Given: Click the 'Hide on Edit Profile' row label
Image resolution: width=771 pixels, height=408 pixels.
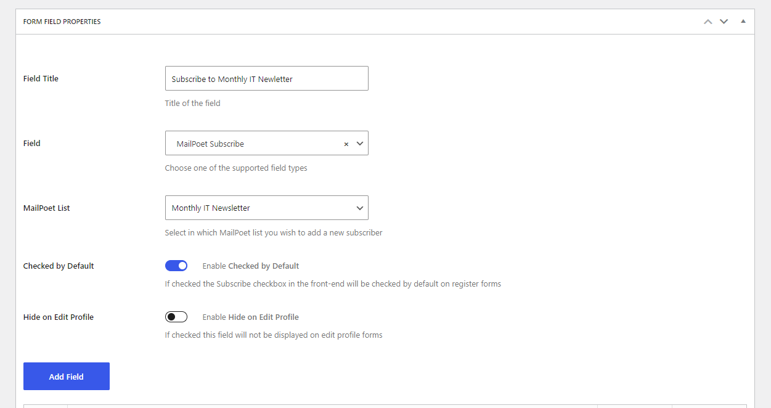Looking at the screenshot, I should [x=59, y=317].
